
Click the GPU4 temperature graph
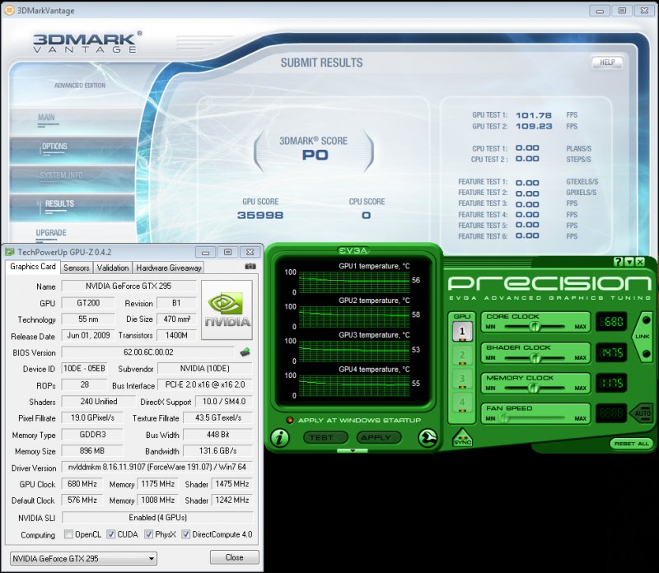pyautogui.click(x=354, y=385)
